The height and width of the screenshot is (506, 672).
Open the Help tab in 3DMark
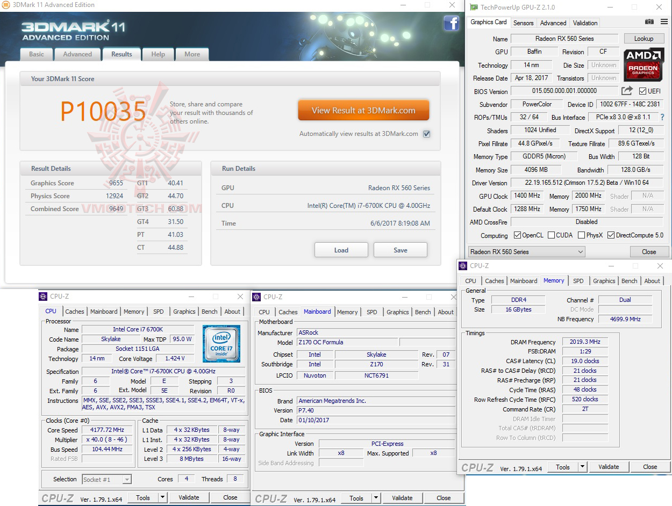(x=158, y=54)
